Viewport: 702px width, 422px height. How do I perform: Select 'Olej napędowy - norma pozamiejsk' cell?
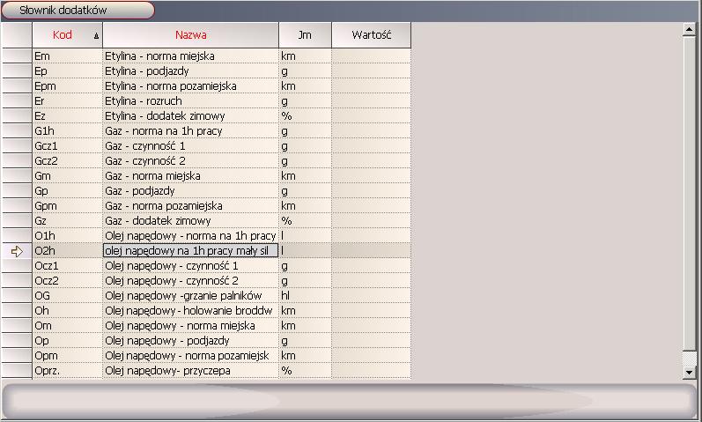[x=191, y=356]
